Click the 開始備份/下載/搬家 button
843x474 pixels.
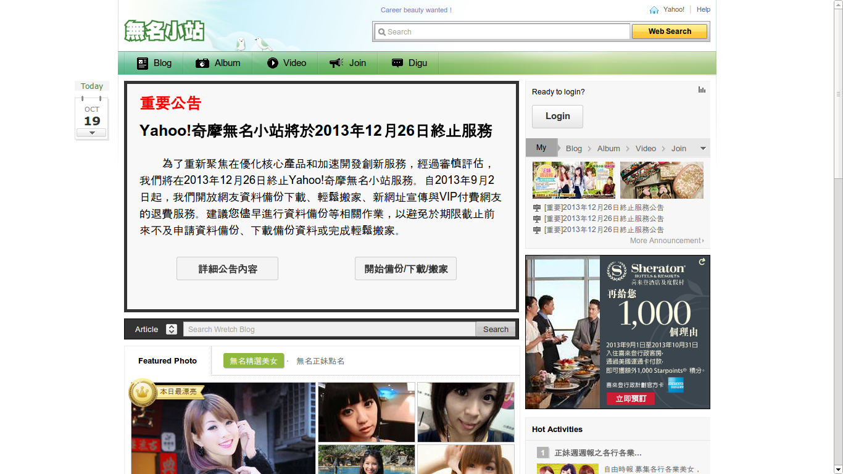pyautogui.click(x=405, y=269)
